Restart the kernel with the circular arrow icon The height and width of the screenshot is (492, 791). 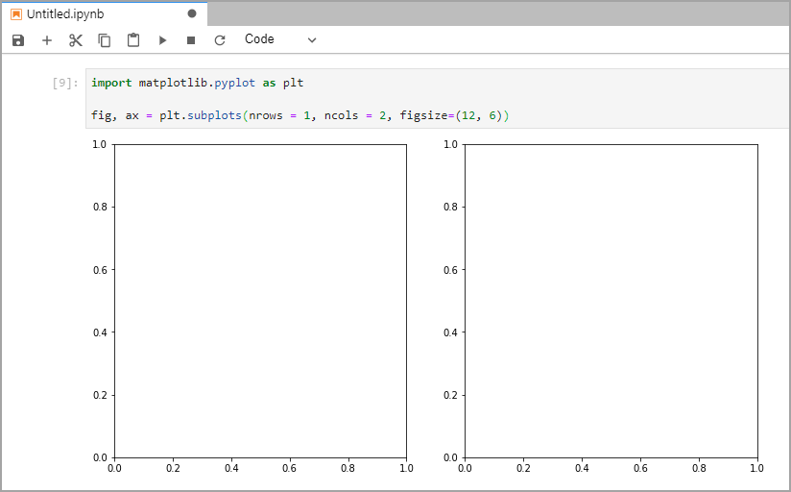click(220, 40)
